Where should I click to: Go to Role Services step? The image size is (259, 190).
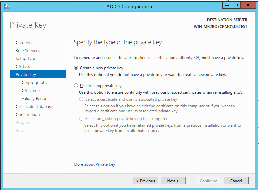pyautogui.click(x=28, y=51)
